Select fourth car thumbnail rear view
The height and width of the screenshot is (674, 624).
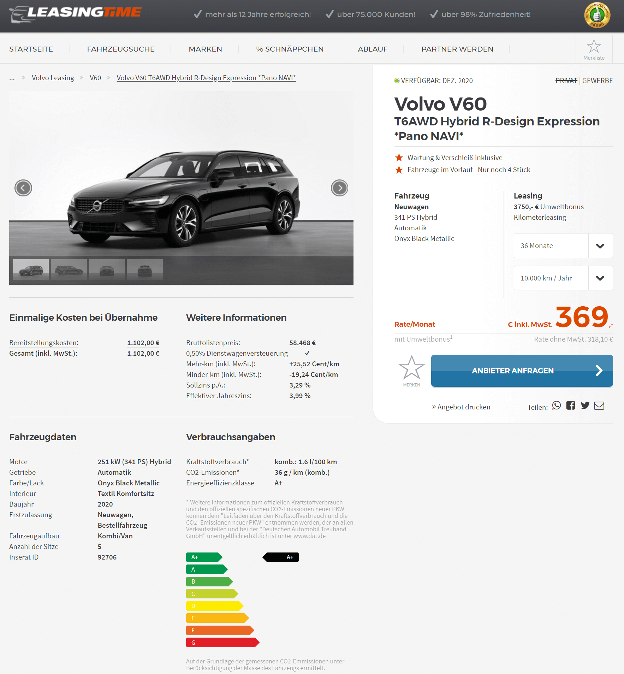[145, 270]
